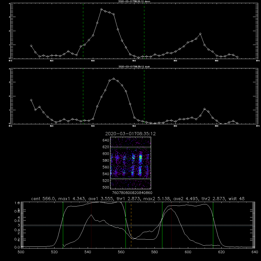Click the orange dashed center line at 566

131,225
